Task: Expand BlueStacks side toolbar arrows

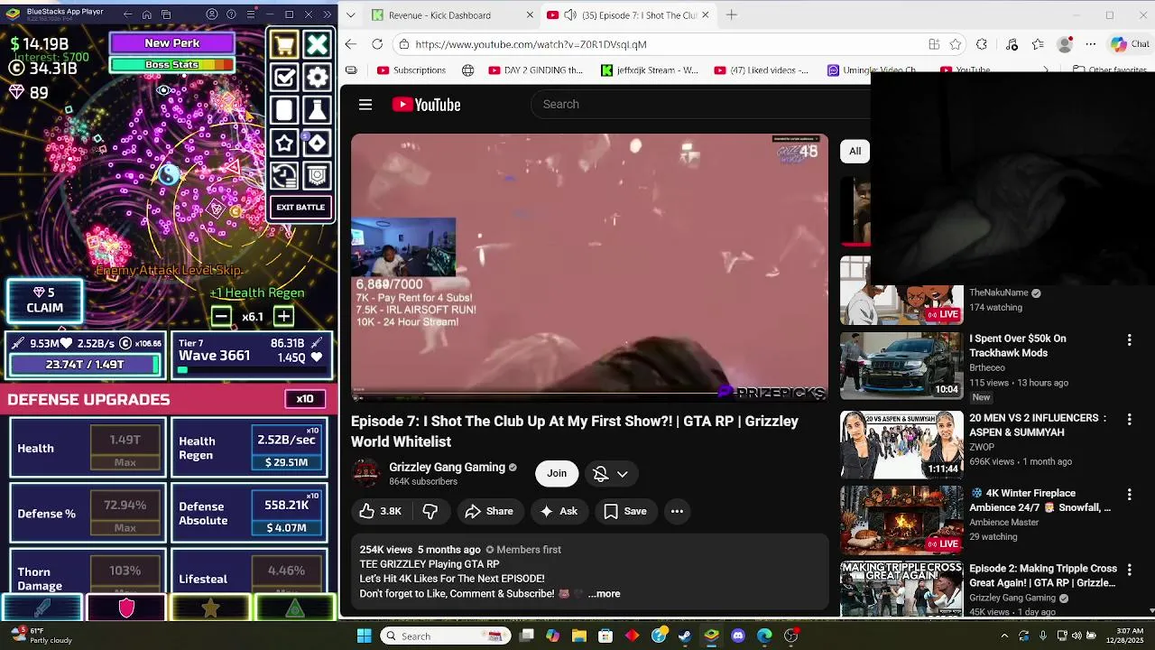Action: point(328,14)
